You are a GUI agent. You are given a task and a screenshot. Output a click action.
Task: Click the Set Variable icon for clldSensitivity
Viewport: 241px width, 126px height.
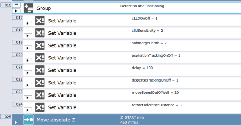[x=40, y=33]
